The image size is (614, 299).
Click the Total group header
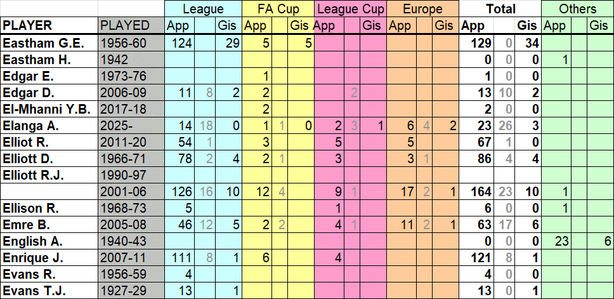coord(500,9)
